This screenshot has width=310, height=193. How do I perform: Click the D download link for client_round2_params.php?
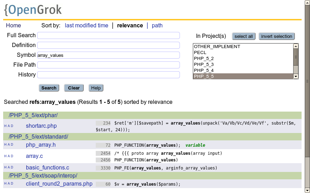(x=12, y=184)
